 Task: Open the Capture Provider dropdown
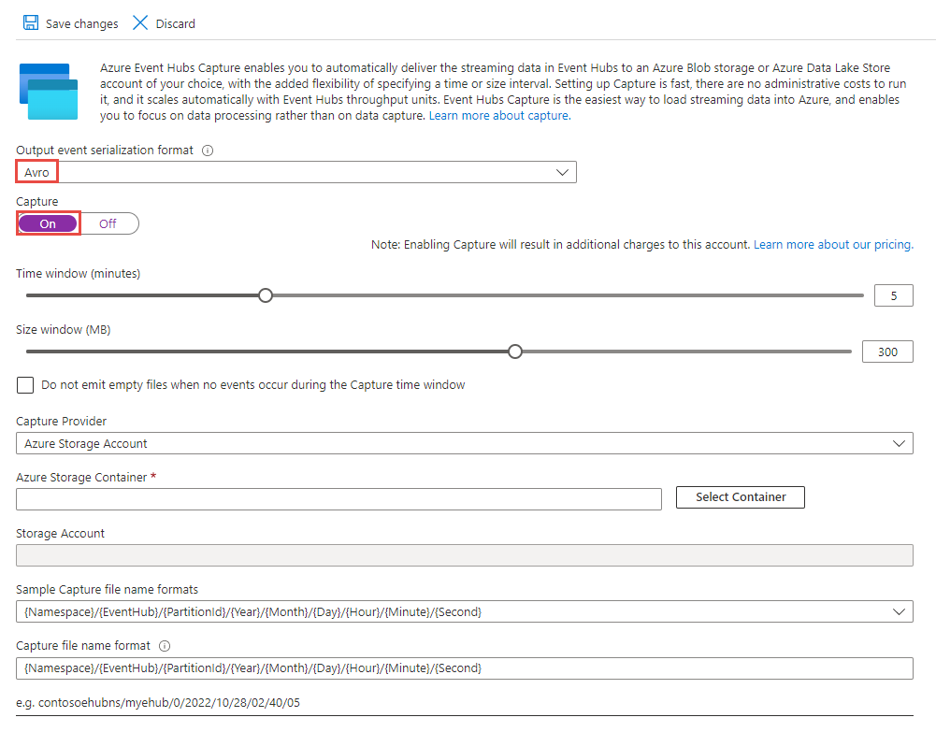900,442
